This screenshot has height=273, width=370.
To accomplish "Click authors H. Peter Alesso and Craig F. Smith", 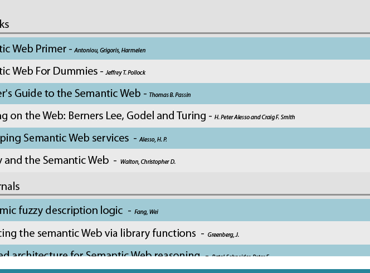I will click(254, 118).
